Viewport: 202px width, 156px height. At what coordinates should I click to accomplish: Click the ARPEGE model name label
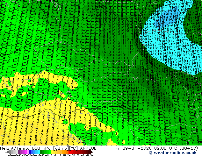(88, 148)
